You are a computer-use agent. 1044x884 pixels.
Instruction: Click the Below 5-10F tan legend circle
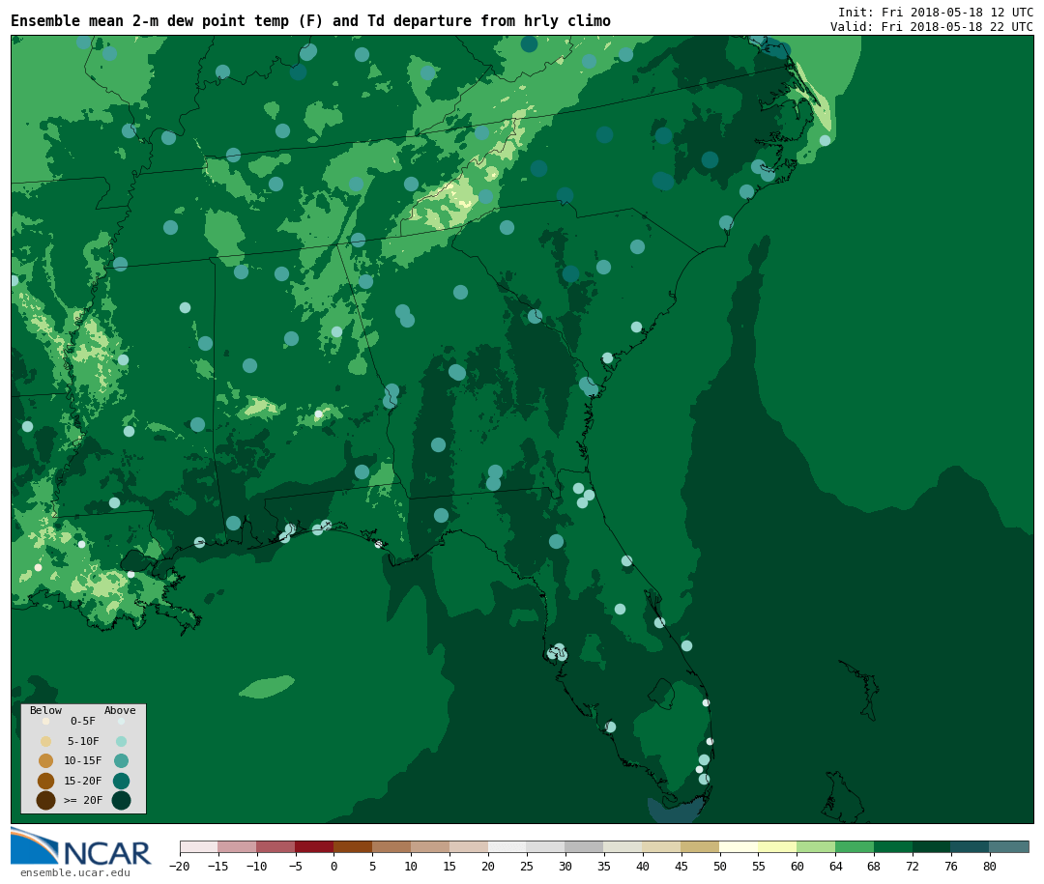pos(46,742)
